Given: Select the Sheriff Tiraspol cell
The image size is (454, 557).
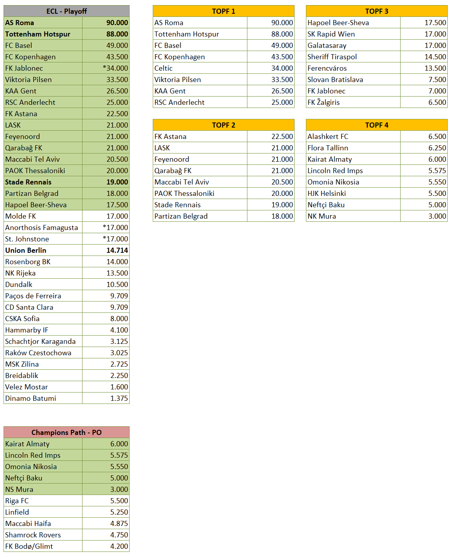Looking at the screenshot, I should (x=353, y=57).
